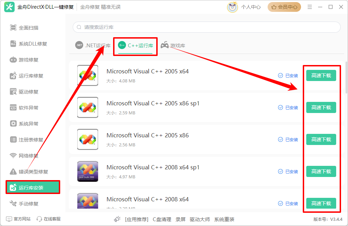Open 系统DLL修复 in sidebar
Screen dimensions: 348x226
(x=29, y=44)
